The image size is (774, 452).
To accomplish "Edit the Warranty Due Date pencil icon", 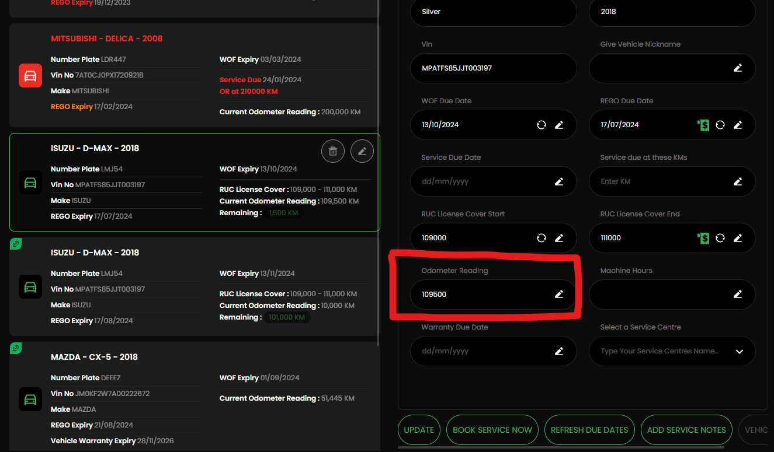I will pos(559,351).
